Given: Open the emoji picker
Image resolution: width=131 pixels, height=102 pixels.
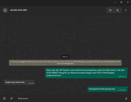Looking at the screenshot, I should pyautogui.click(x=4, y=98).
